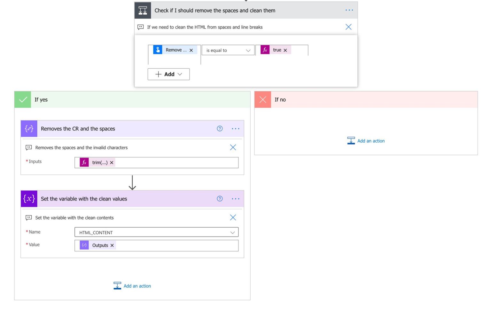Open the help icon on Removes the CR action
Viewport: 491px width, 320px height.
(x=220, y=129)
